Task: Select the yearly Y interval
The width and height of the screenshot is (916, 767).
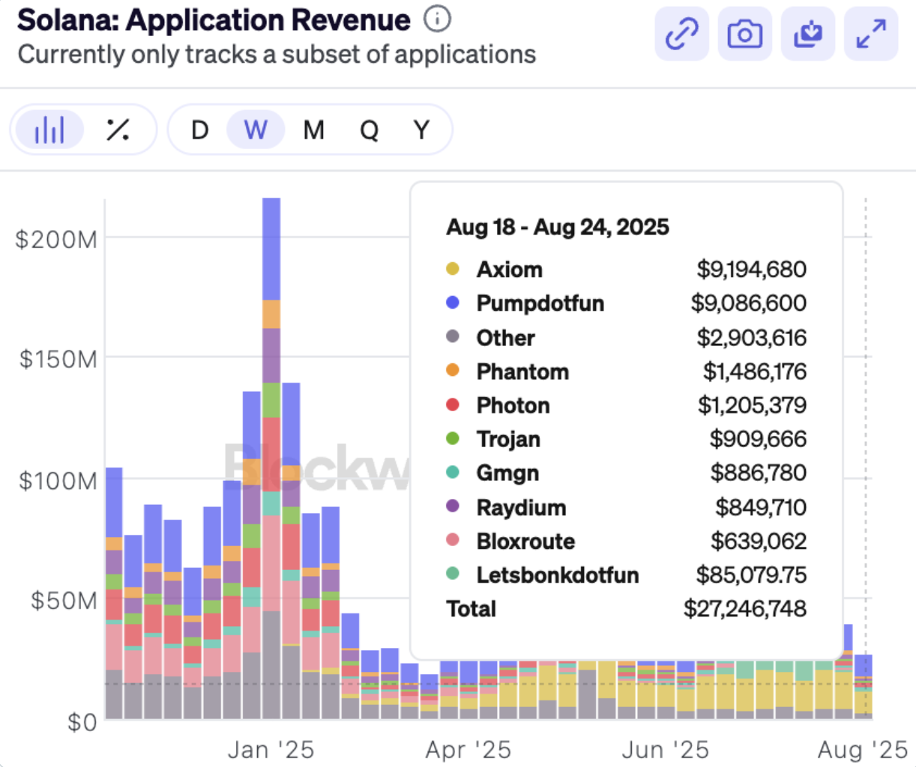Action: click(x=422, y=130)
